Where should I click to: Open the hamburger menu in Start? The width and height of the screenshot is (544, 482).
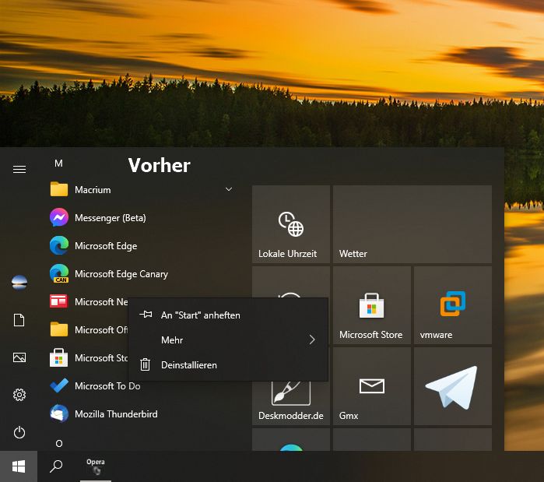(x=19, y=169)
